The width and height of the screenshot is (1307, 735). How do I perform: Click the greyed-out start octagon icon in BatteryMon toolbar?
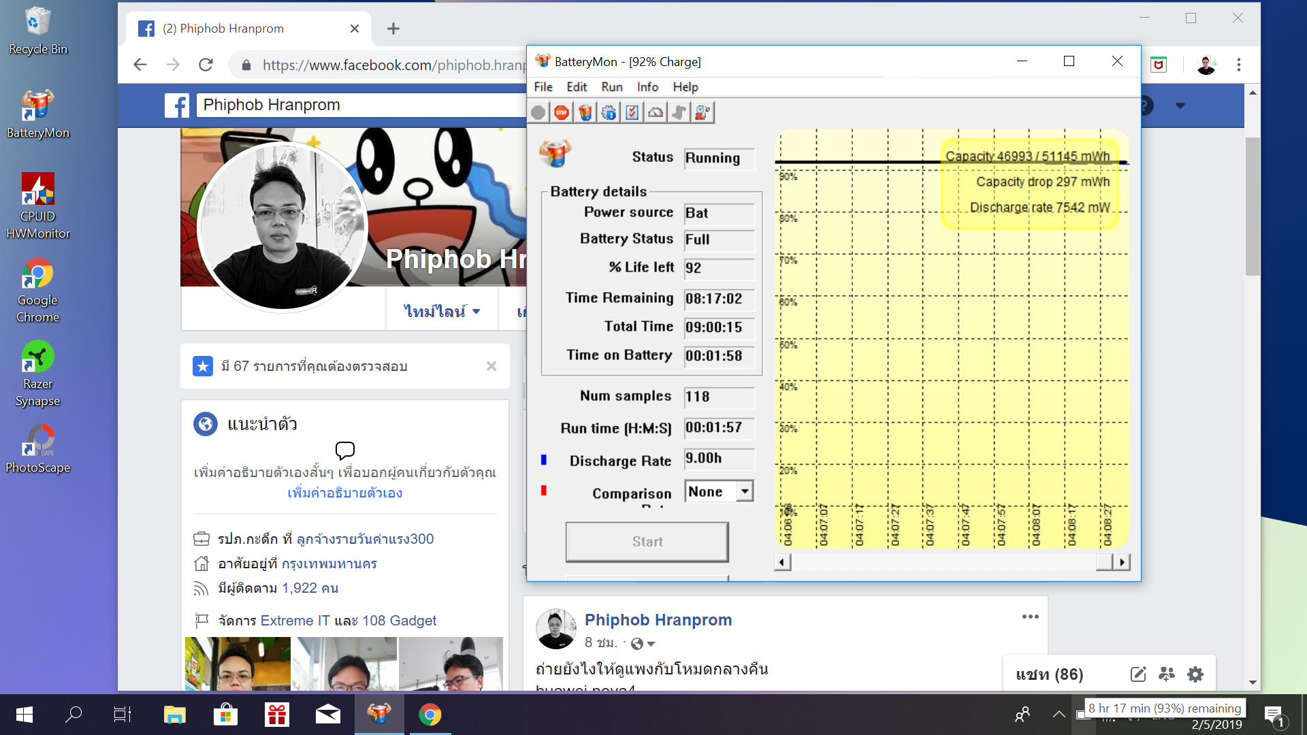(x=538, y=112)
